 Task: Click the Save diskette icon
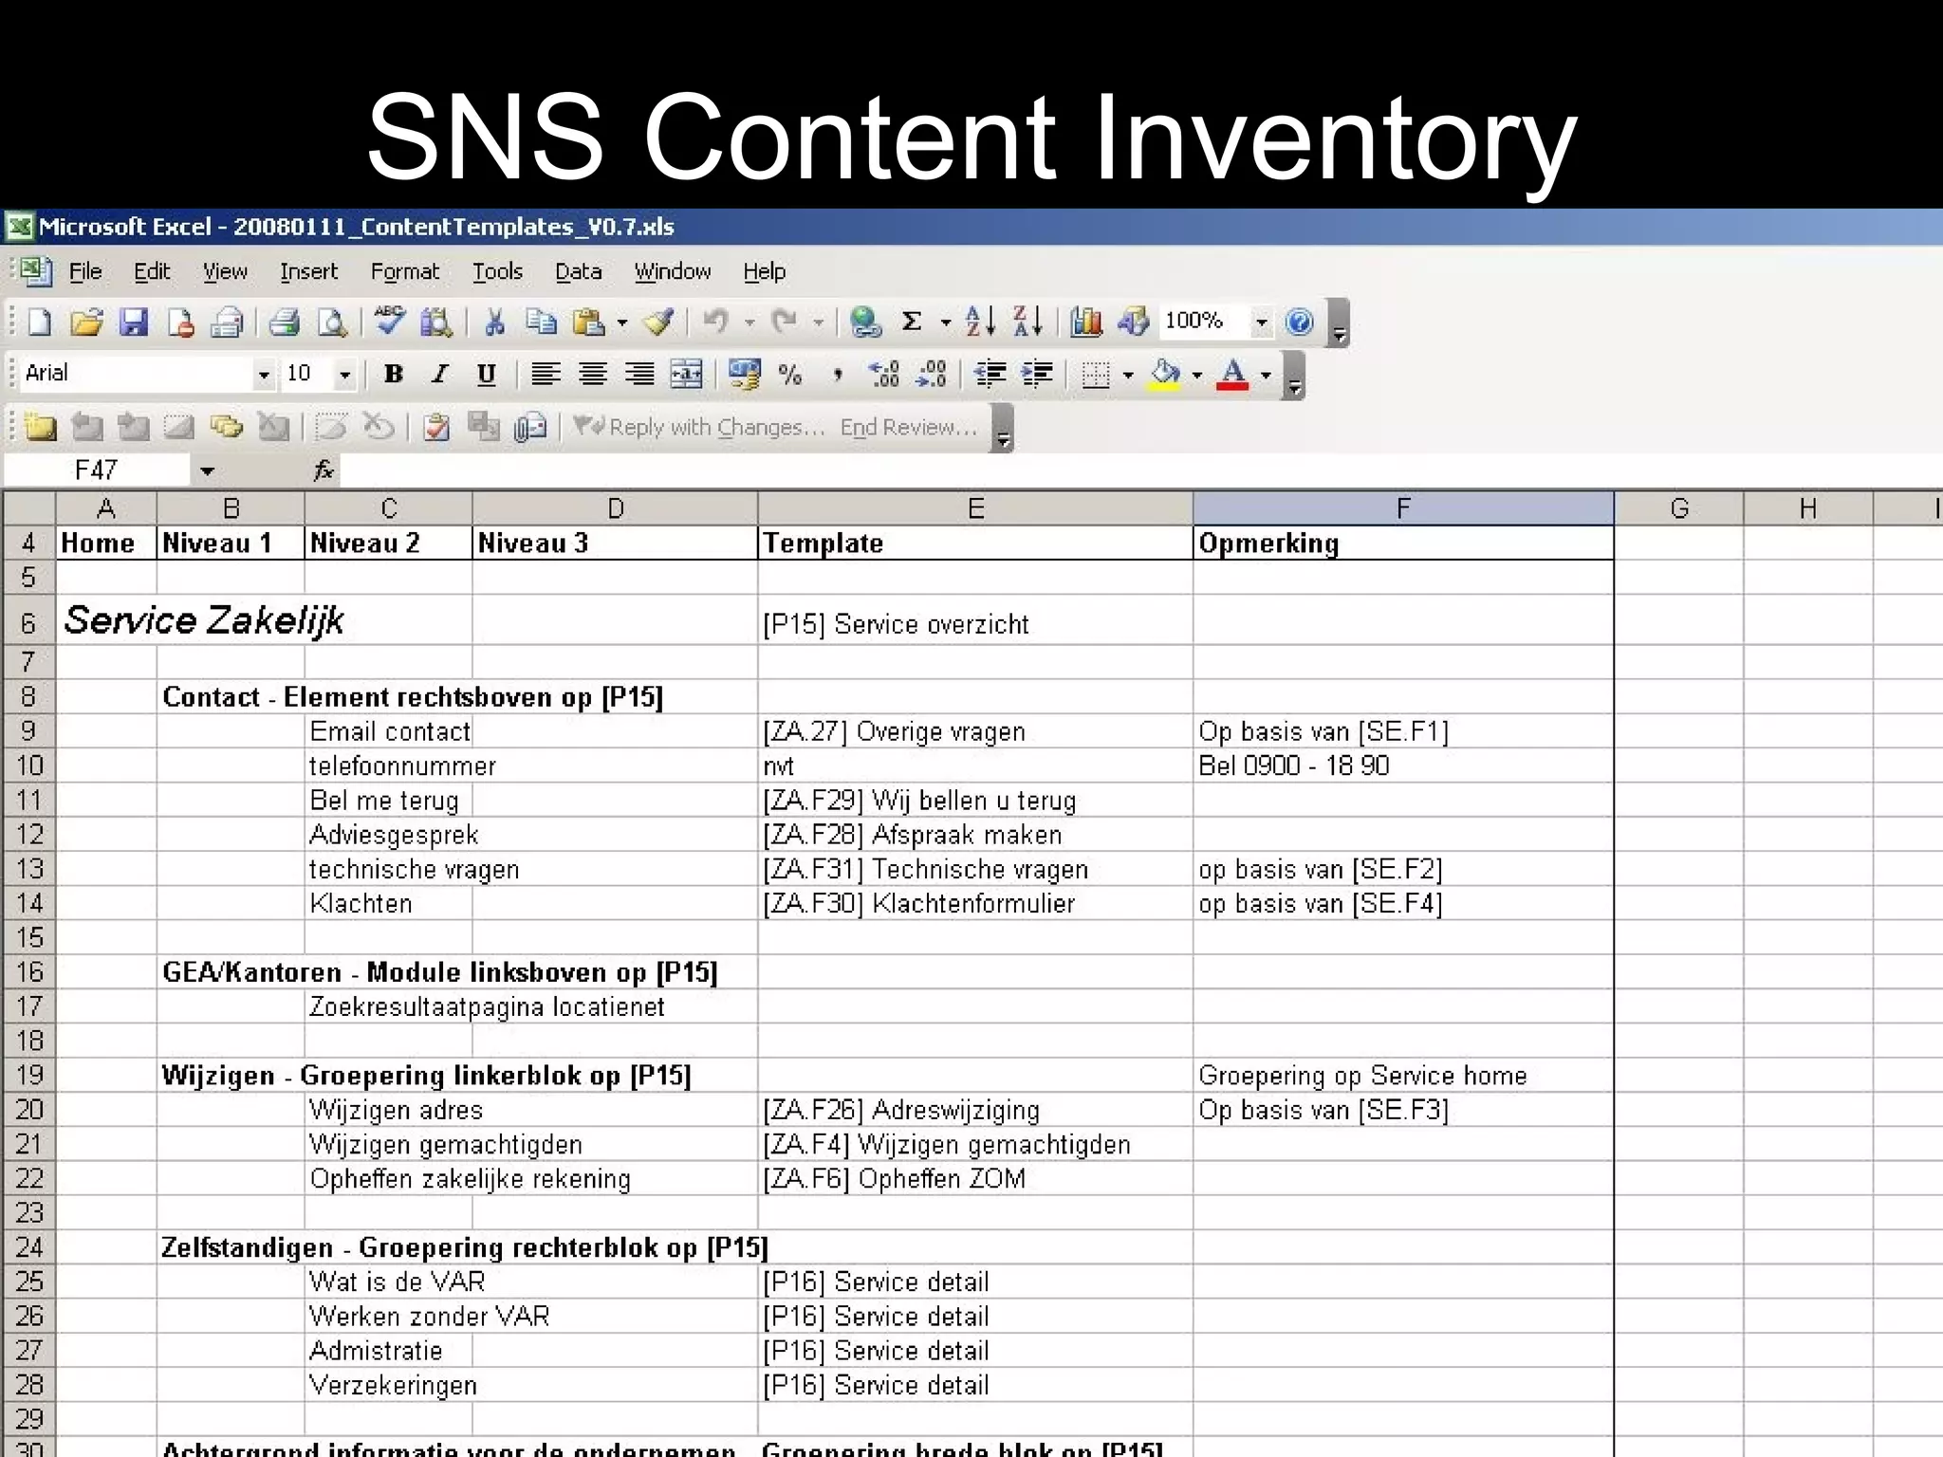click(x=134, y=323)
